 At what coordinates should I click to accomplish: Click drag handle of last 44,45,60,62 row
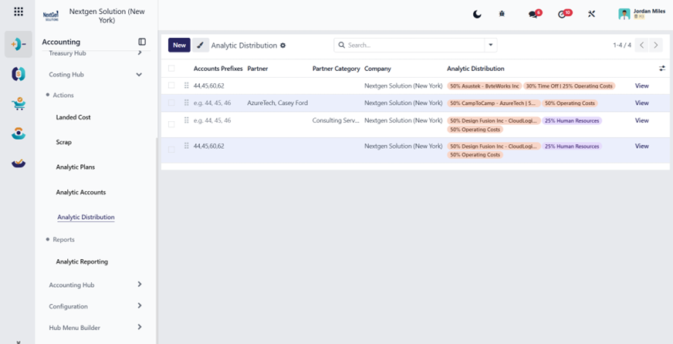pyautogui.click(x=186, y=146)
